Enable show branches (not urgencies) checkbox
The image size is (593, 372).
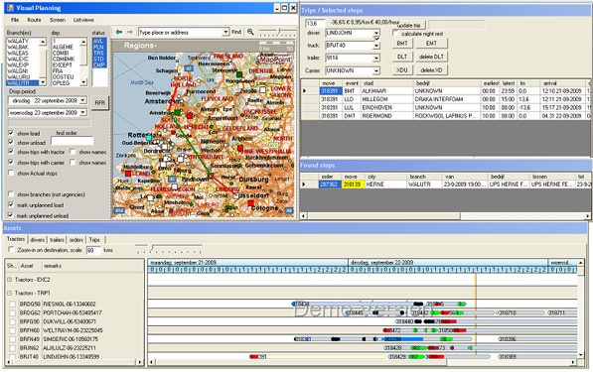click(x=11, y=194)
